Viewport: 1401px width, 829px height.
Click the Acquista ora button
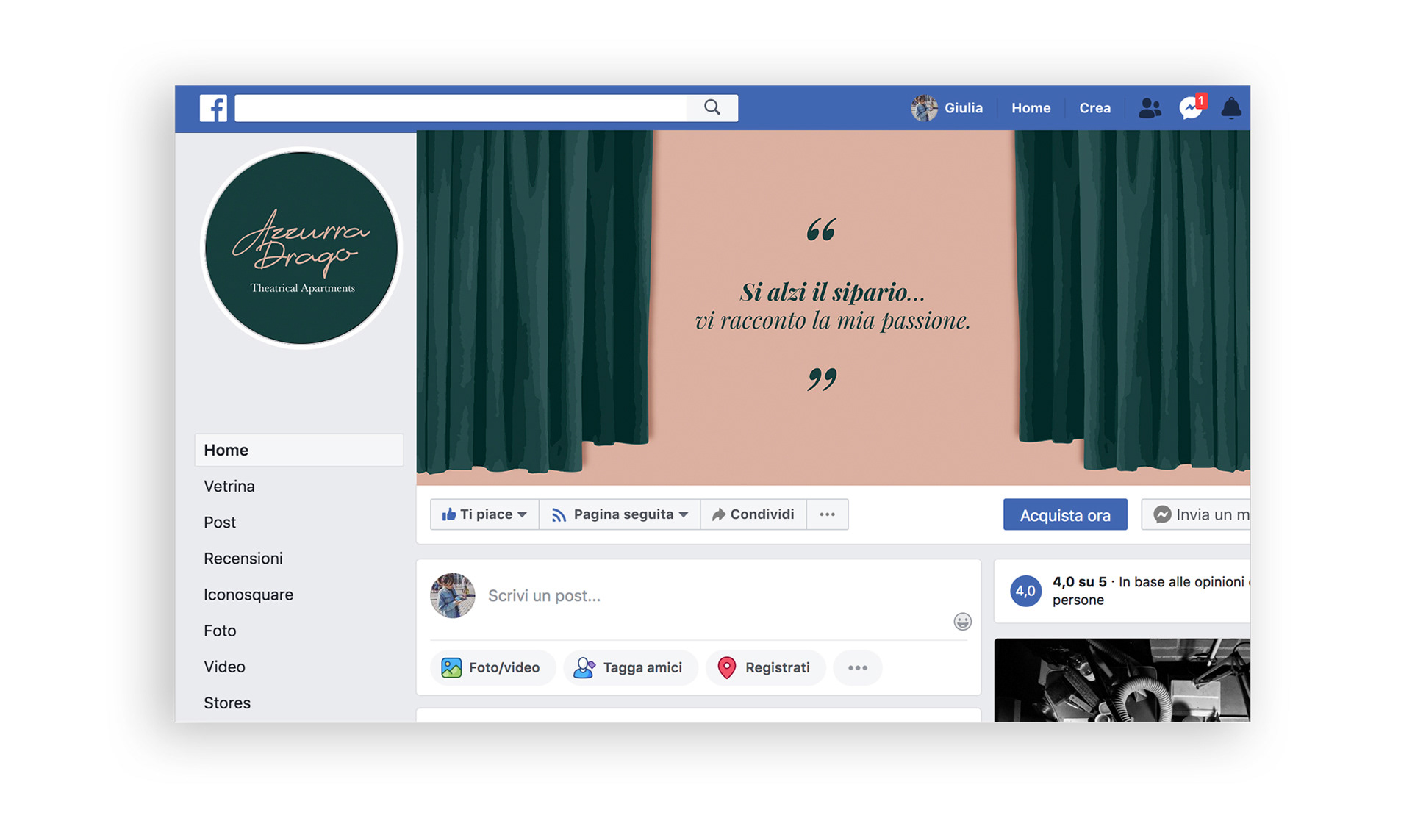(1065, 515)
